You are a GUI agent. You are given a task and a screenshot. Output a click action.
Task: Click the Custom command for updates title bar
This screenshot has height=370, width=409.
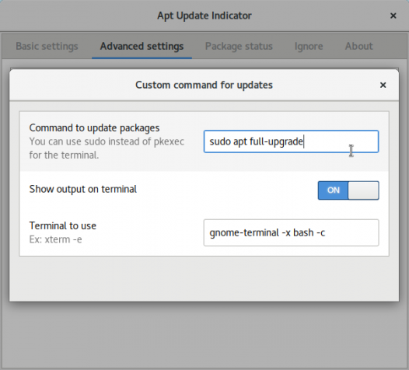coord(204,85)
